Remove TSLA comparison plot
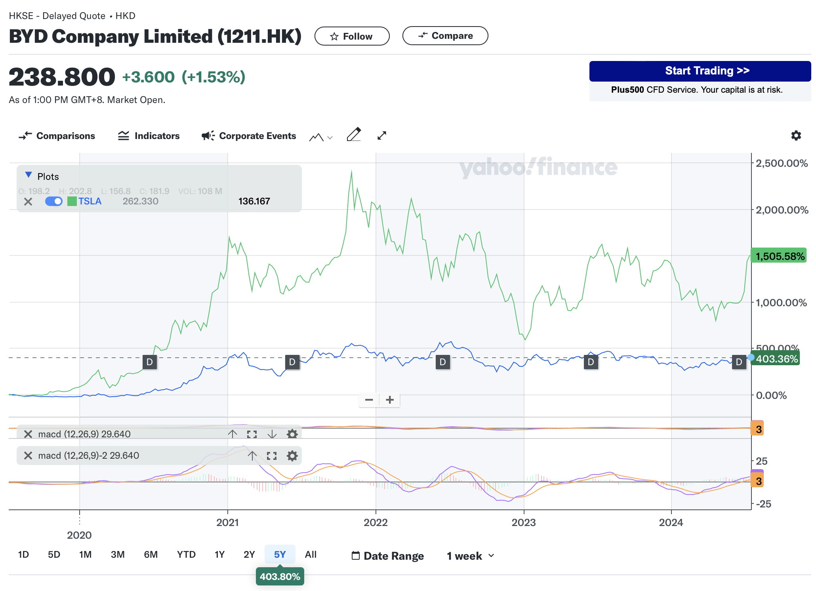816x591 pixels. [28, 202]
